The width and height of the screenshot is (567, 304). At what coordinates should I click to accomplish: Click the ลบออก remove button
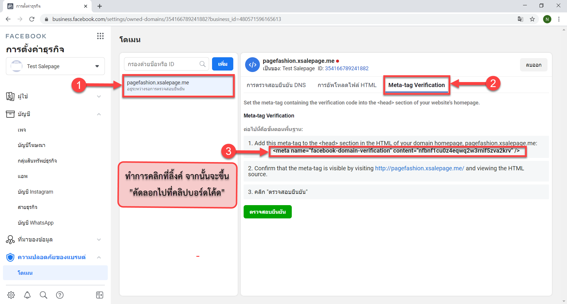pyautogui.click(x=534, y=65)
